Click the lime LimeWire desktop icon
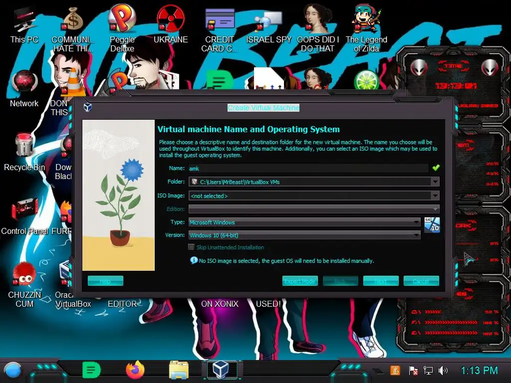The height and width of the screenshot is (383, 511). [366, 80]
